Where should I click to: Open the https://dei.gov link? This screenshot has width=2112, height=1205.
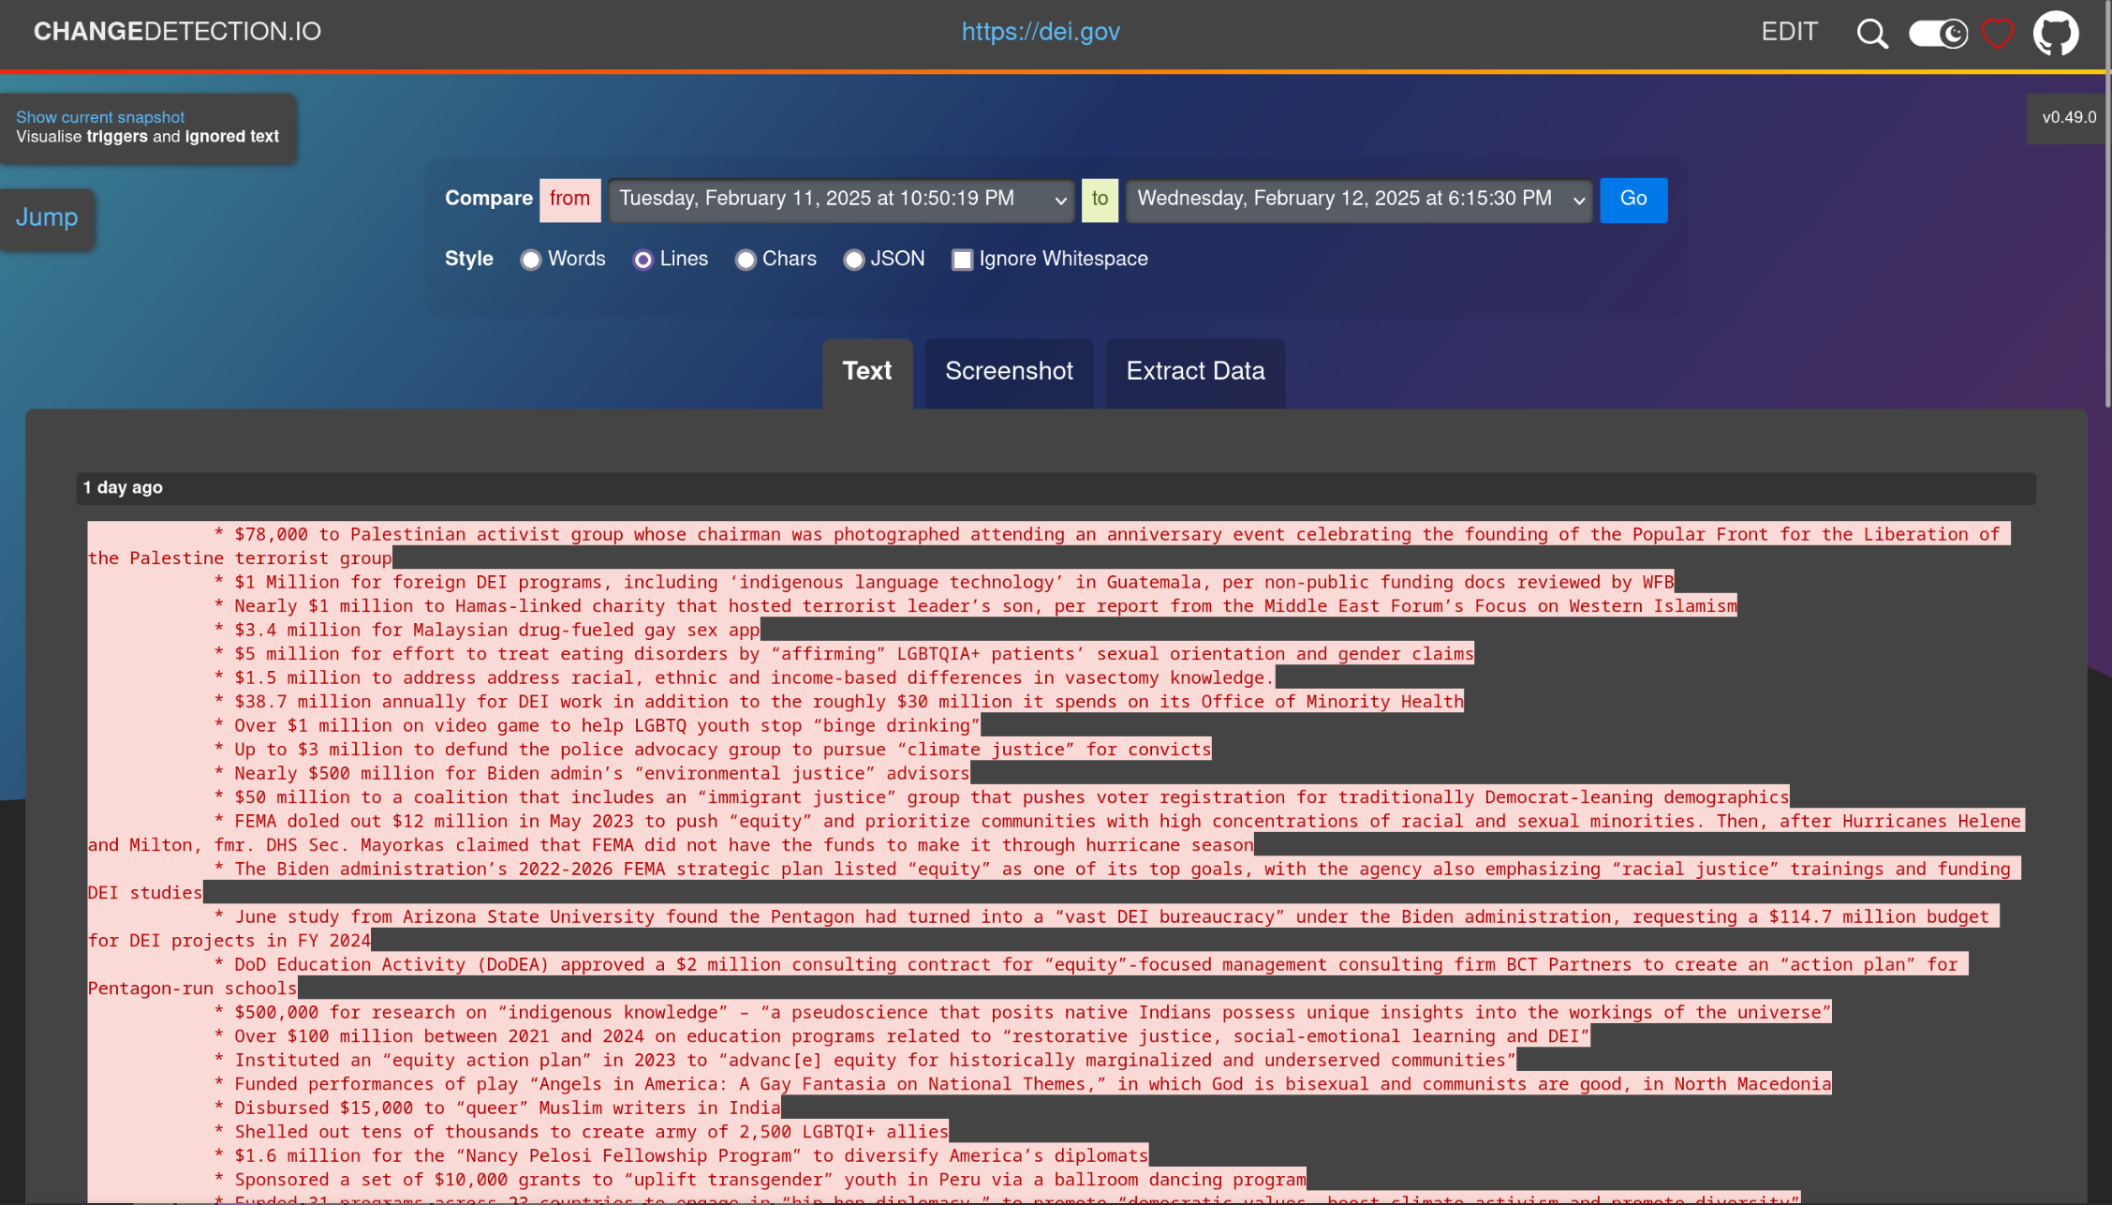1042,31
